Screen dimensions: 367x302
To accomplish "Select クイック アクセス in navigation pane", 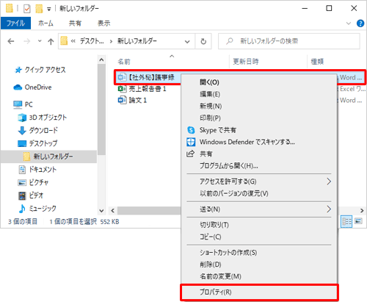I will pyautogui.click(x=40, y=70).
